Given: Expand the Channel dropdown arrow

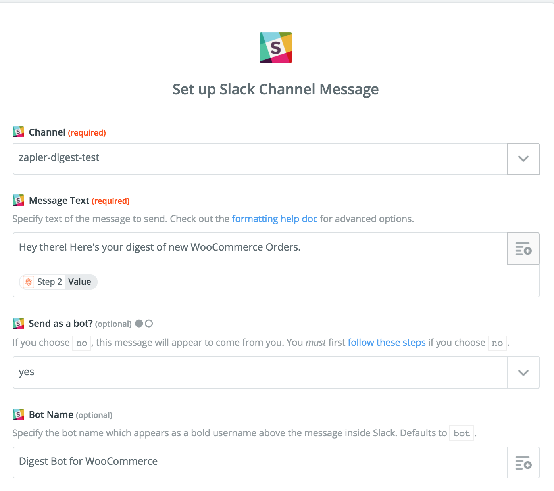Looking at the screenshot, I should (x=523, y=159).
